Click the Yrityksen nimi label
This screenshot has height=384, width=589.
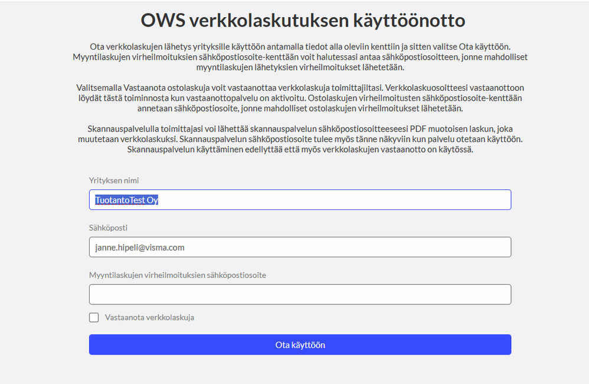click(x=114, y=180)
